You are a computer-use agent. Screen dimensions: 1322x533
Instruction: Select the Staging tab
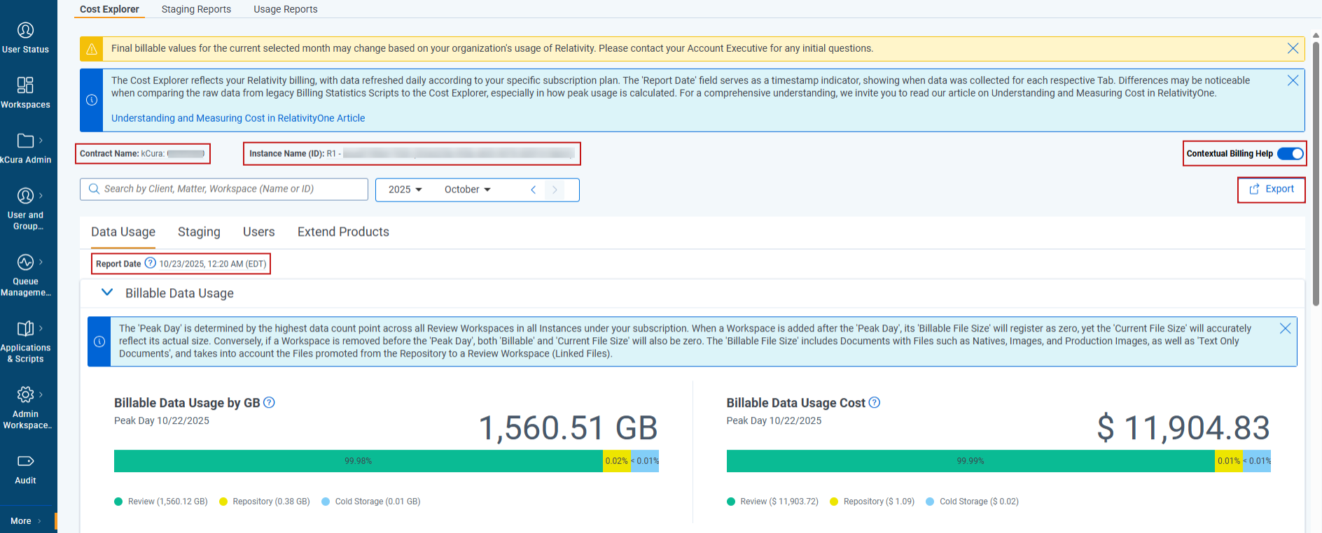[199, 232]
